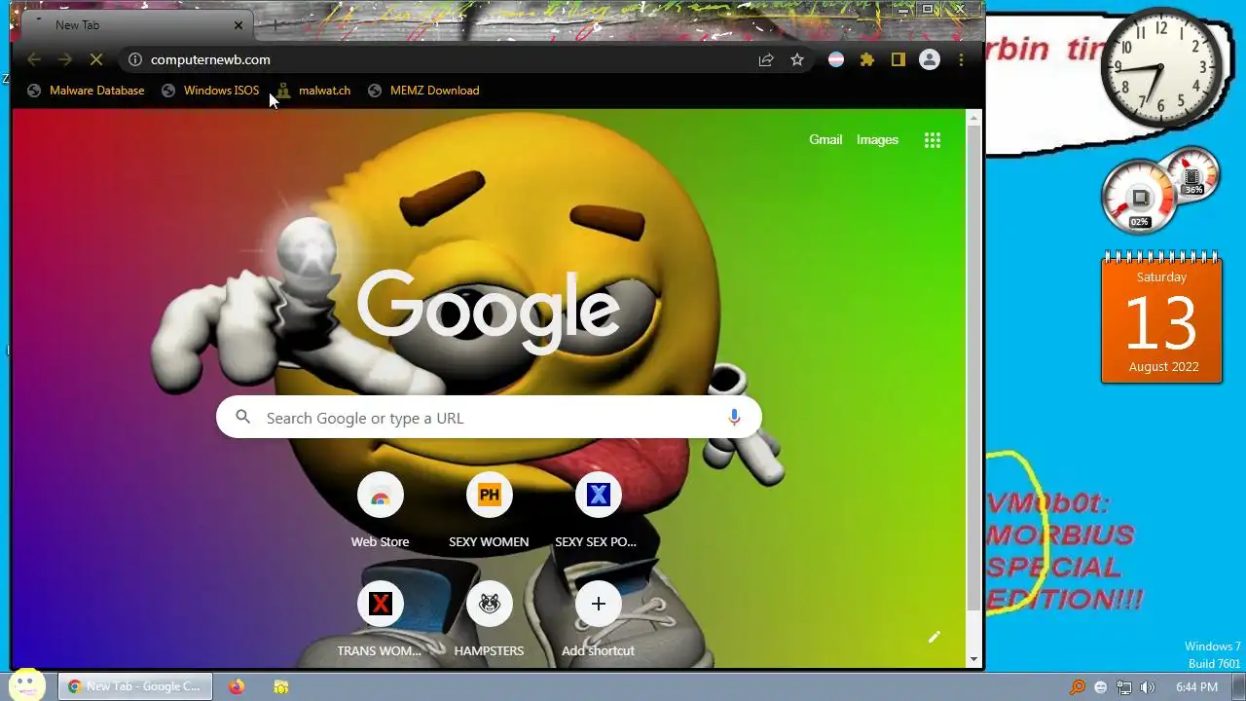This screenshot has height=701, width=1246.
Task: Open the volume speaker tray icon
Action: click(x=1148, y=686)
